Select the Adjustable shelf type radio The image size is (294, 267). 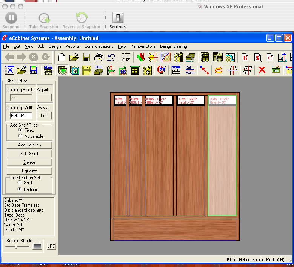coord(20,136)
